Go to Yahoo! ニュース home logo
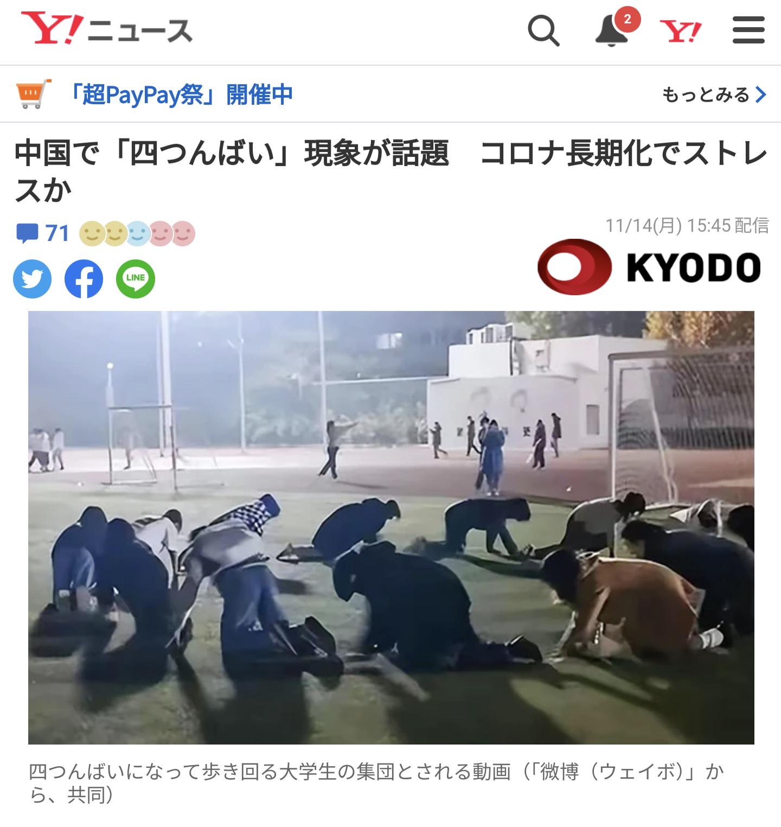The image size is (781, 827). point(107,29)
